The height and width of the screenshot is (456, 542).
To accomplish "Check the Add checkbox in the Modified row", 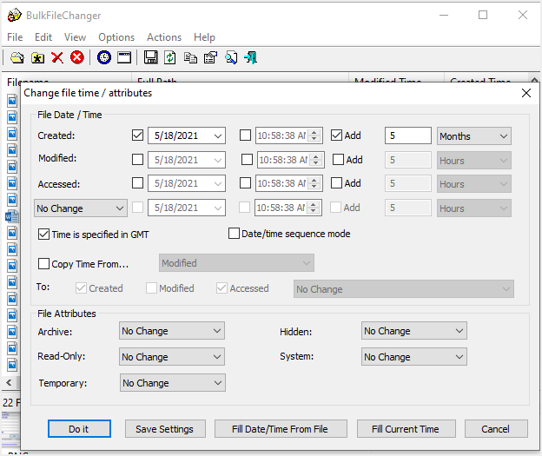I will 338,159.
